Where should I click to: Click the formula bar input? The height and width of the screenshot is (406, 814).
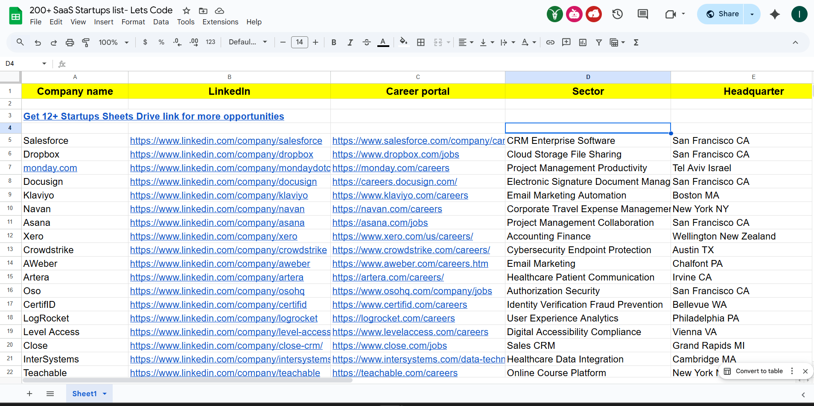[440, 64]
